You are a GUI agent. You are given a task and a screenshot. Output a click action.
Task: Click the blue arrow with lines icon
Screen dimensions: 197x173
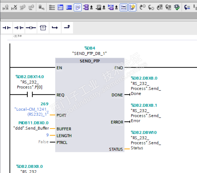pos(187,7)
